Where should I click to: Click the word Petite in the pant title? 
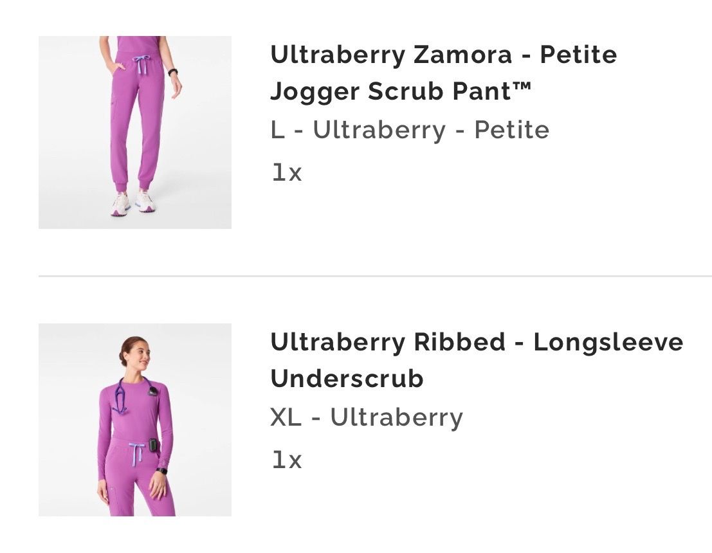pyautogui.click(x=578, y=55)
